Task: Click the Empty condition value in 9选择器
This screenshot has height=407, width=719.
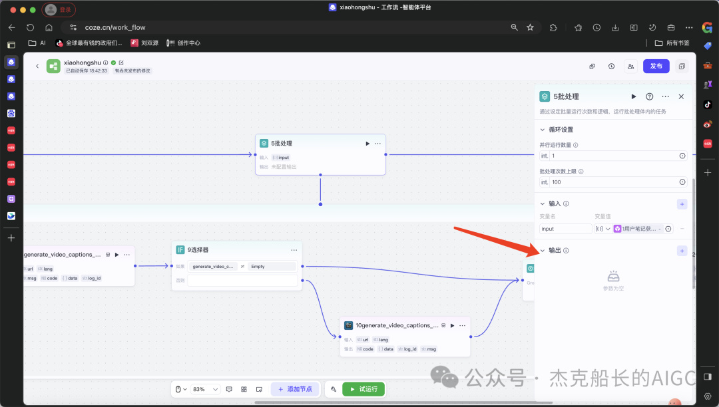Action: click(272, 267)
